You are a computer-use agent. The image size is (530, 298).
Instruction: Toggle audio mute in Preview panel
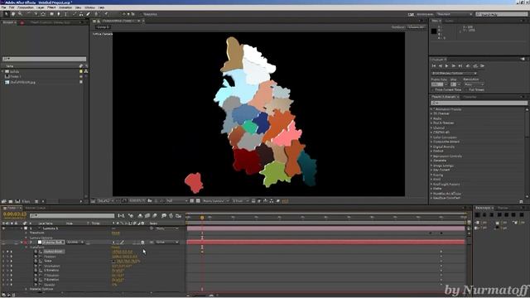[468, 66]
